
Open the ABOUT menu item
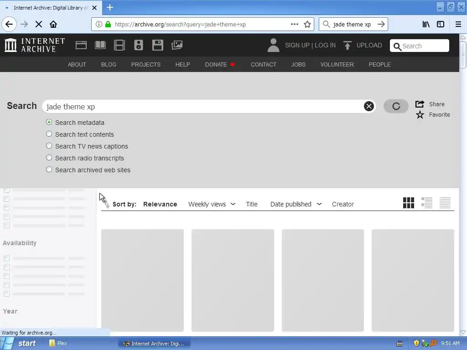tap(77, 65)
